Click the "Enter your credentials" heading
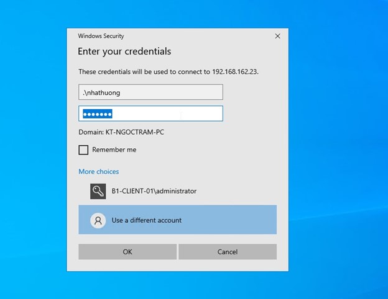The height and width of the screenshot is (299, 388). (x=124, y=51)
